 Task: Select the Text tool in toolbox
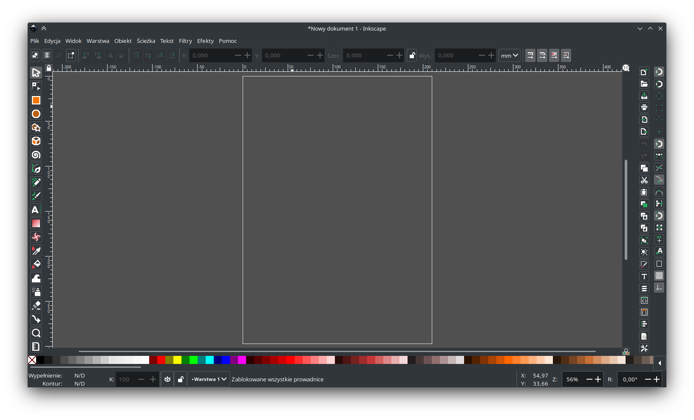pyautogui.click(x=36, y=210)
